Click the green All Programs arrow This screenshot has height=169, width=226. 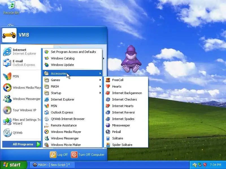38,144
